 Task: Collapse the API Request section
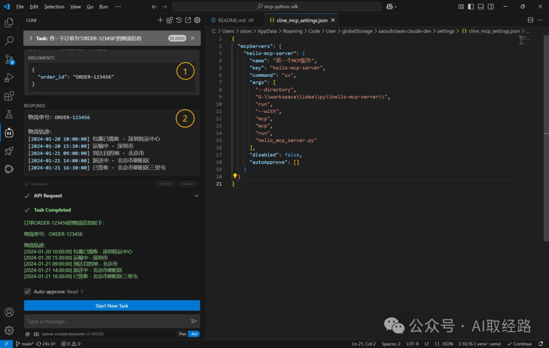[196, 196]
